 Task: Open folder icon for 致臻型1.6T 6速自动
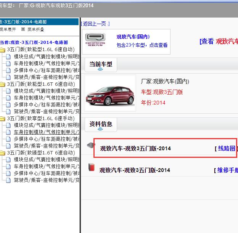tap(2, 153)
